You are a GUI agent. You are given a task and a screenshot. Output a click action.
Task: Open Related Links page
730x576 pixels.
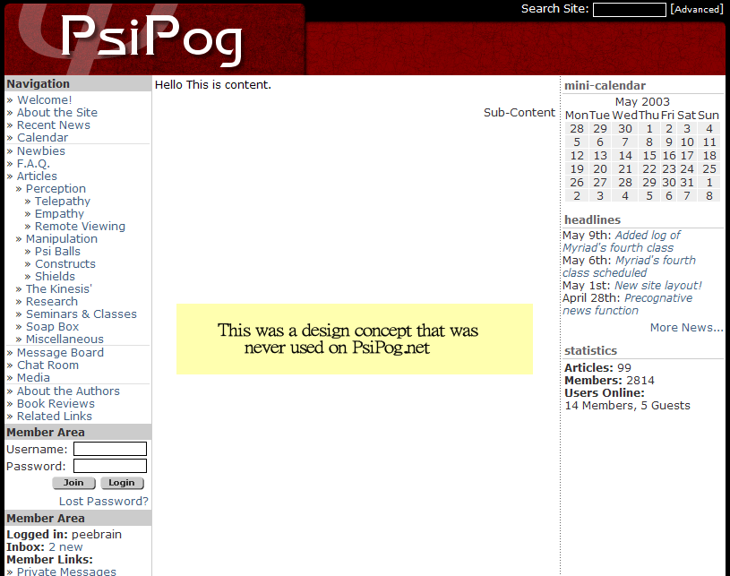click(x=55, y=417)
